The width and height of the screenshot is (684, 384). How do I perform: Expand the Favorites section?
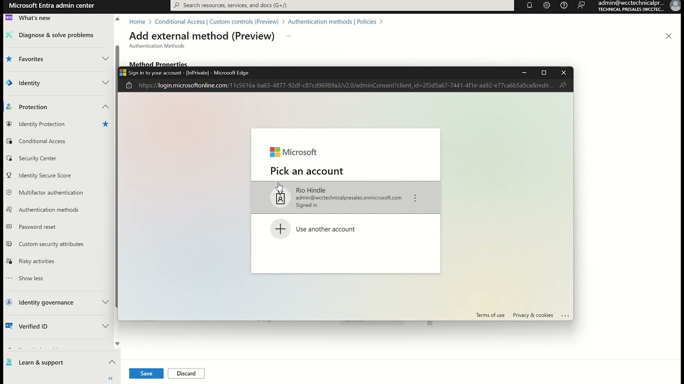[x=105, y=59]
